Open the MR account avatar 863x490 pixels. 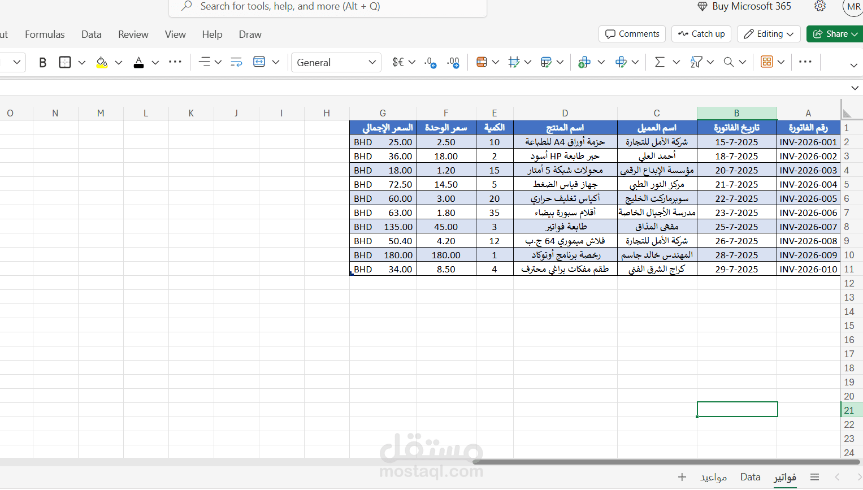click(853, 7)
